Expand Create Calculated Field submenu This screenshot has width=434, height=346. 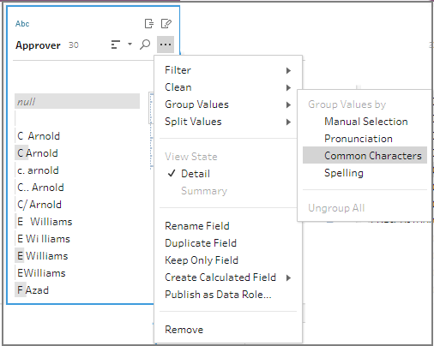coord(228,277)
